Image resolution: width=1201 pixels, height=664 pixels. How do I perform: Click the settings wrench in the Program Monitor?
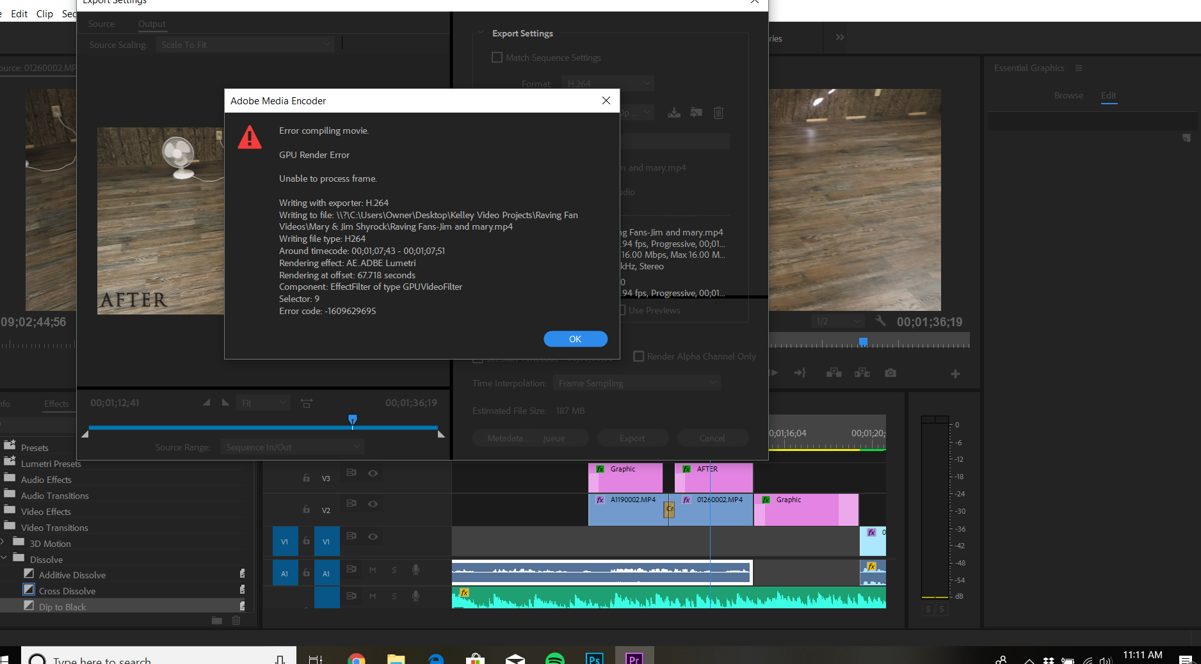point(880,320)
